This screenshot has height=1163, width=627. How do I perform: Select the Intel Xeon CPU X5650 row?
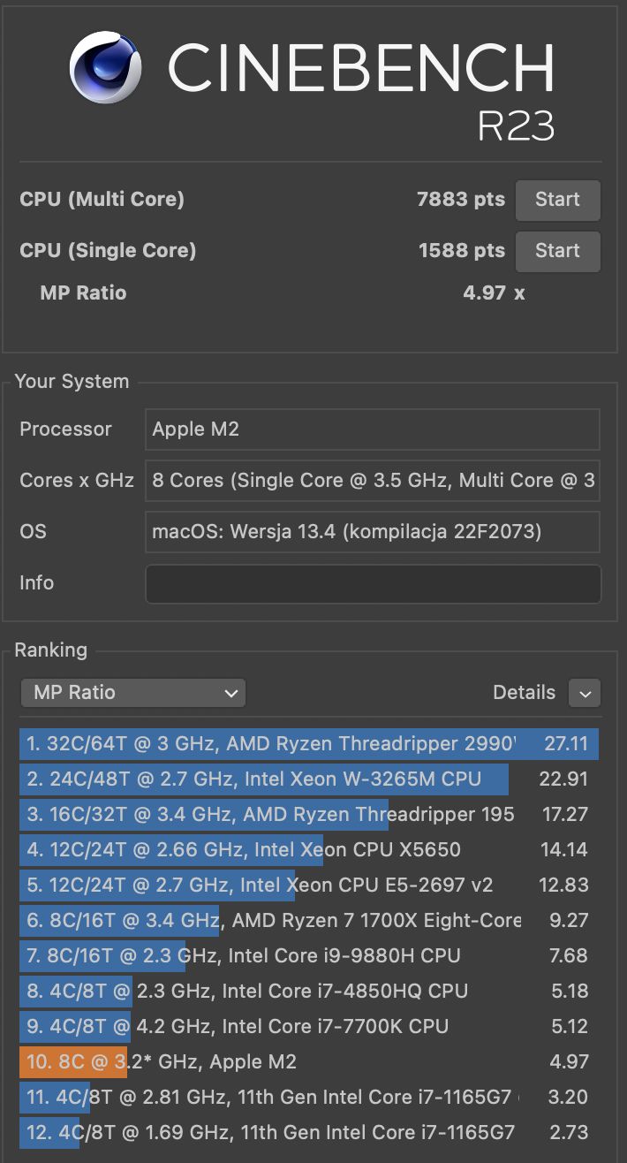[309, 849]
